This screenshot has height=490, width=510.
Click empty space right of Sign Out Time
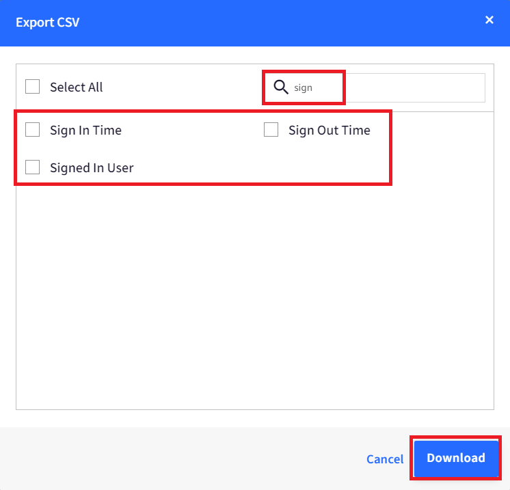click(x=442, y=130)
